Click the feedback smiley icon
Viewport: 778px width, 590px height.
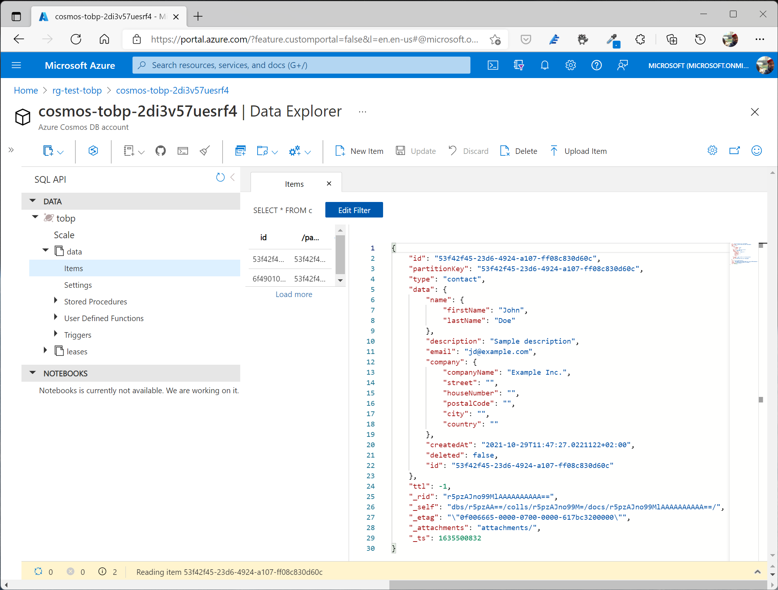[x=756, y=151]
